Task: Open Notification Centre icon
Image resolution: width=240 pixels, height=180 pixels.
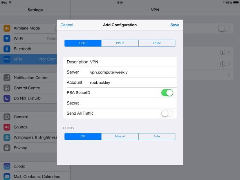Action: [7, 77]
